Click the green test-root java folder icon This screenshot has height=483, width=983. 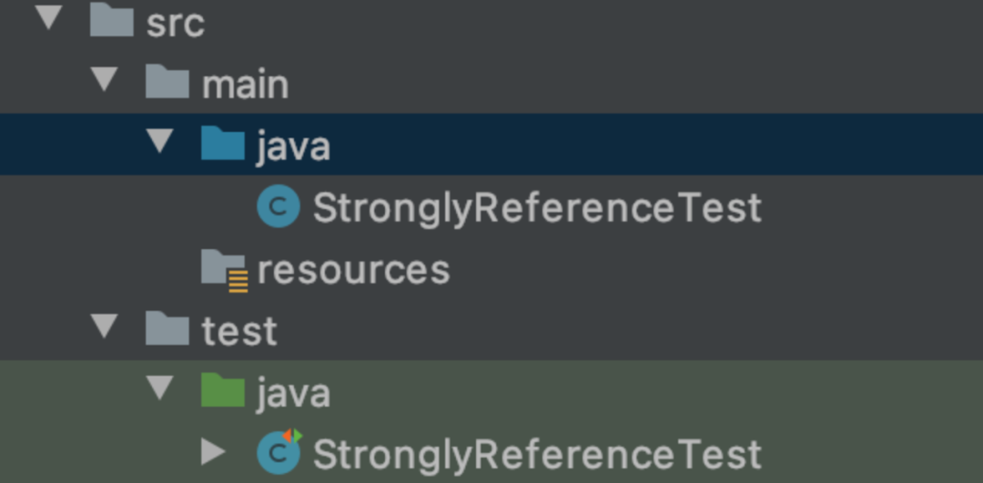[x=223, y=390]
